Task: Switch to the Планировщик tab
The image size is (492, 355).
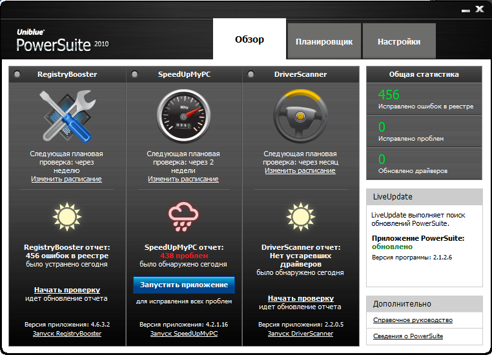Action: click(x=324, y=41)
